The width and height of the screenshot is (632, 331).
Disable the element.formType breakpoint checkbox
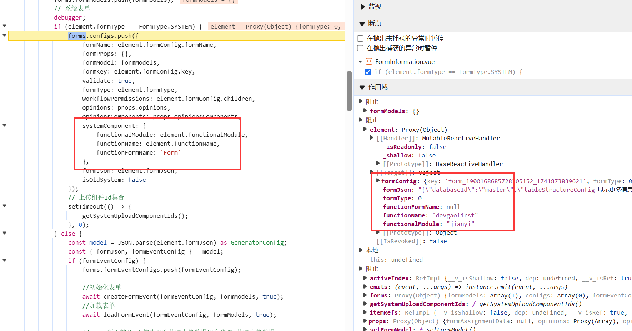(x=368, y=72)
